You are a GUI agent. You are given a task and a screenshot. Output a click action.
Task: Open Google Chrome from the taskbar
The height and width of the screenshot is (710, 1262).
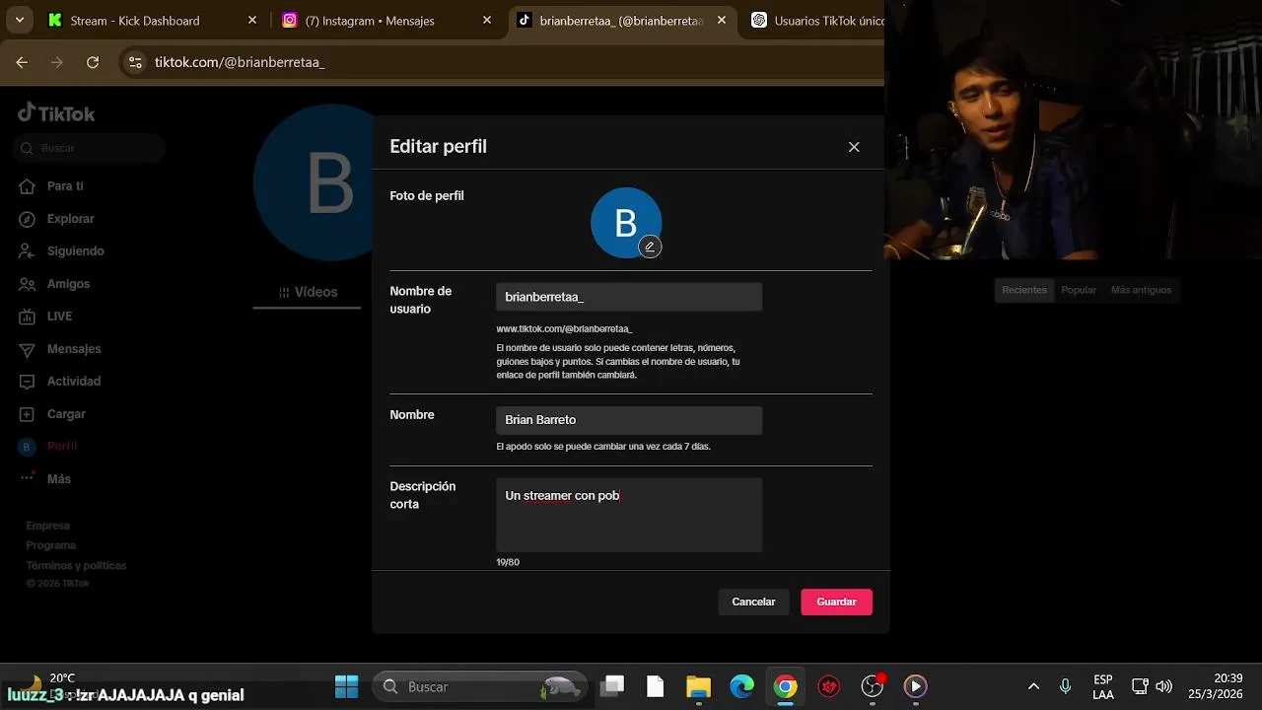point(785,686)
